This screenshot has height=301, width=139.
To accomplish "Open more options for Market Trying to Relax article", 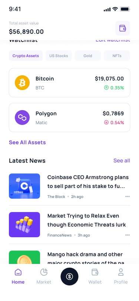I will 128,235.
